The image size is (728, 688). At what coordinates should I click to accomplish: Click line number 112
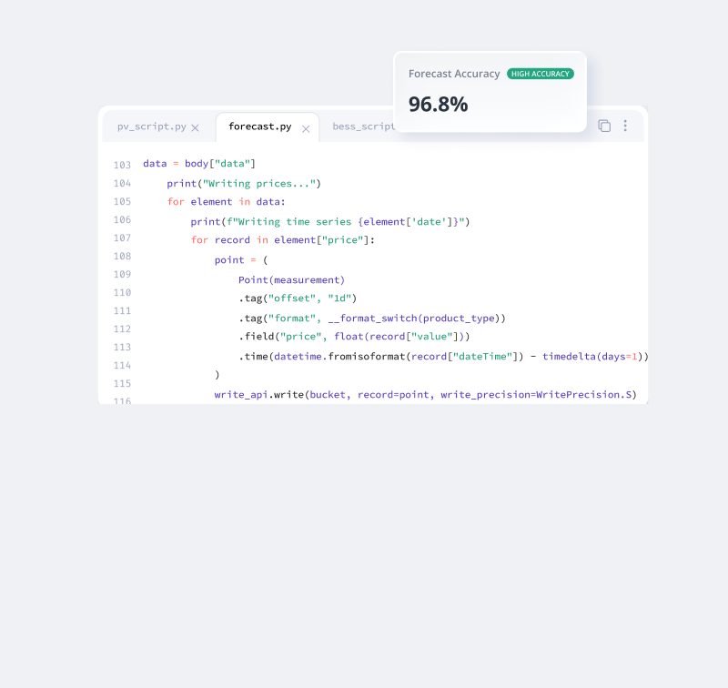click(122, 329)
